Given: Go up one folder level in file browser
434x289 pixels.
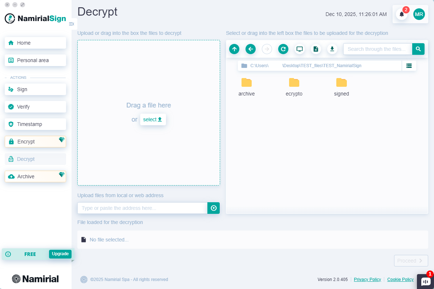Looking at the screenshot, I should pyautogui.click(x=234, y=49).
